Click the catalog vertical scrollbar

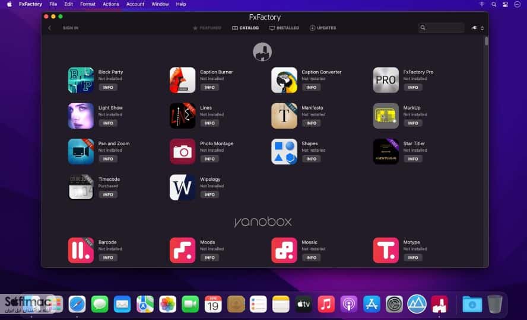click(x=486, y=41)
